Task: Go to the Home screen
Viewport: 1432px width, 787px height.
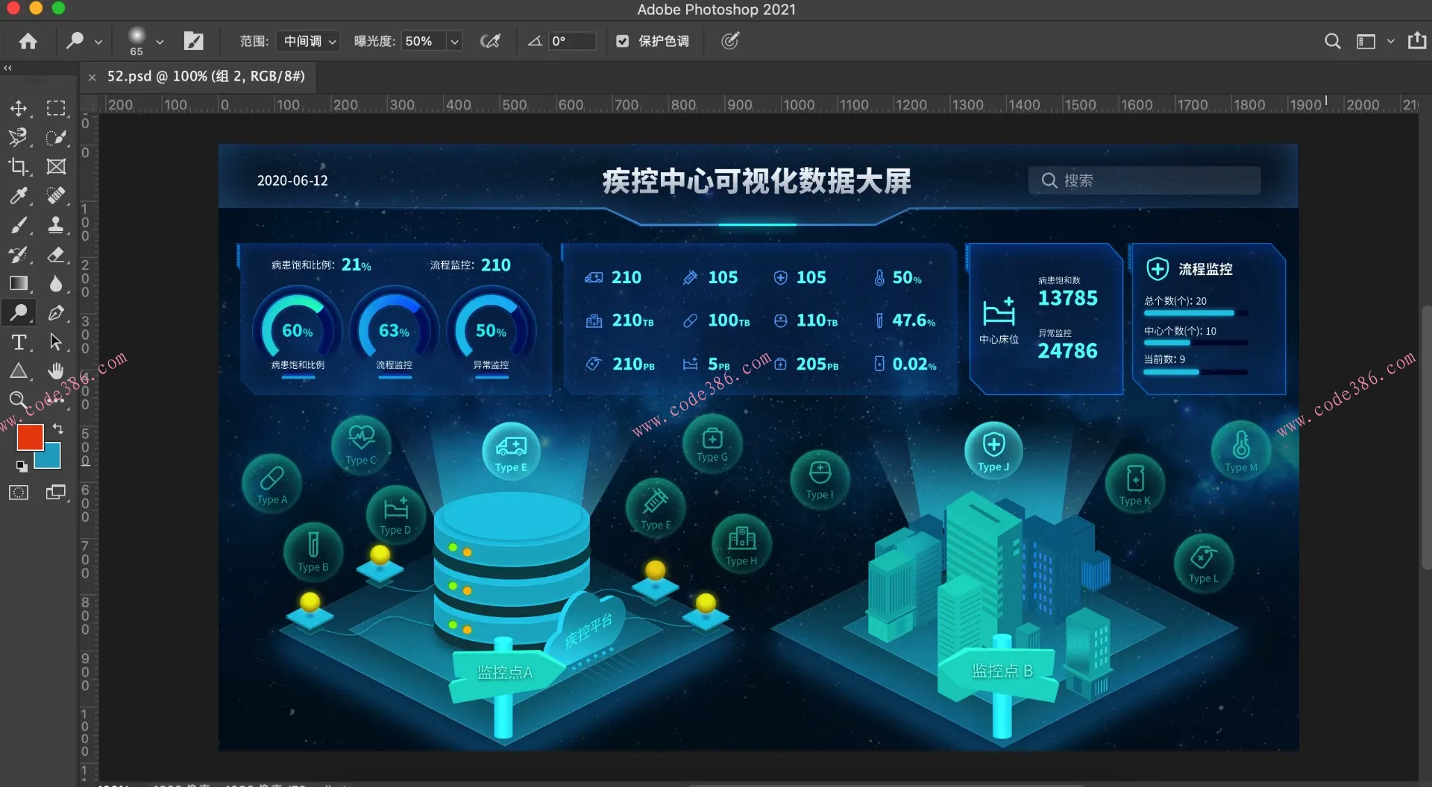Action: point(28,41)
